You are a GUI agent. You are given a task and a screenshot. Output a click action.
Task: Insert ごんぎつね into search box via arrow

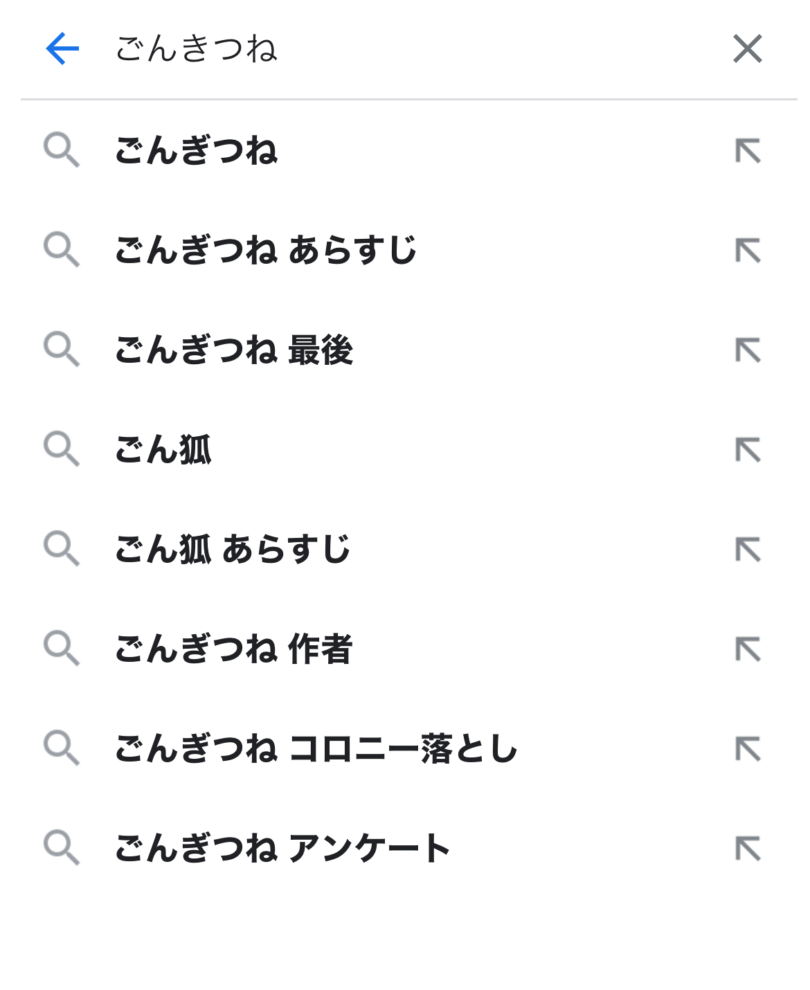pos(748,151)
